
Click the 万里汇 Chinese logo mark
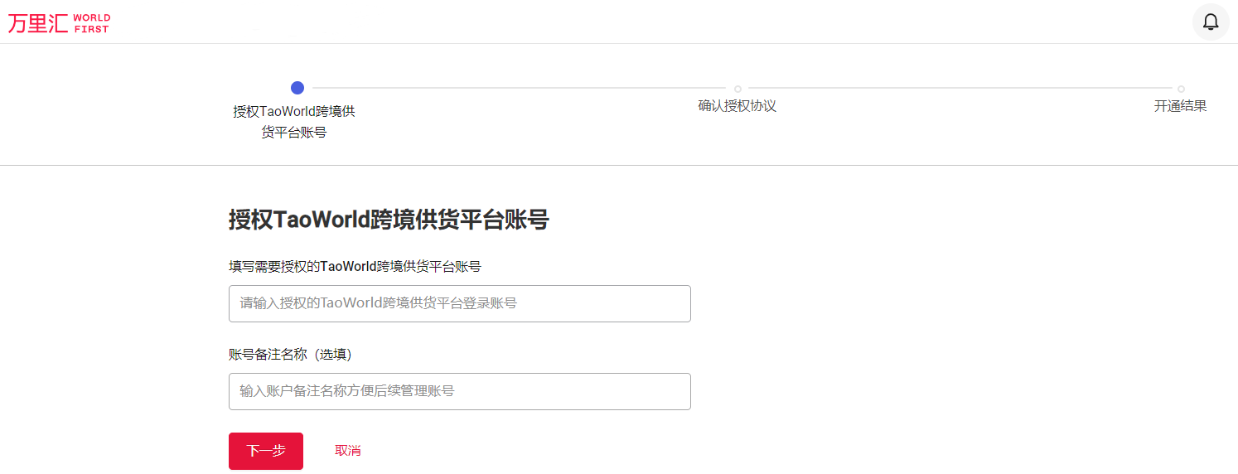[38, 22]
